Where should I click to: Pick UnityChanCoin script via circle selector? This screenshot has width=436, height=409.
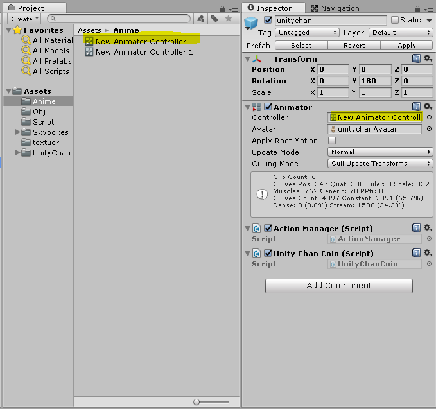pyautogui.click(x=429, y=264)
